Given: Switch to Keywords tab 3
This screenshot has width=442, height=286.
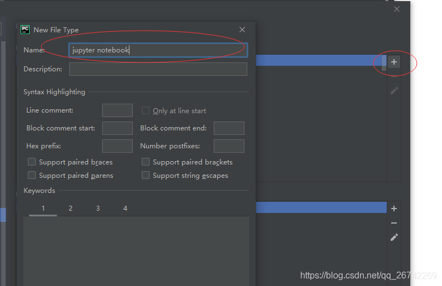Looking at the screenshot, I should click(98, 209).
